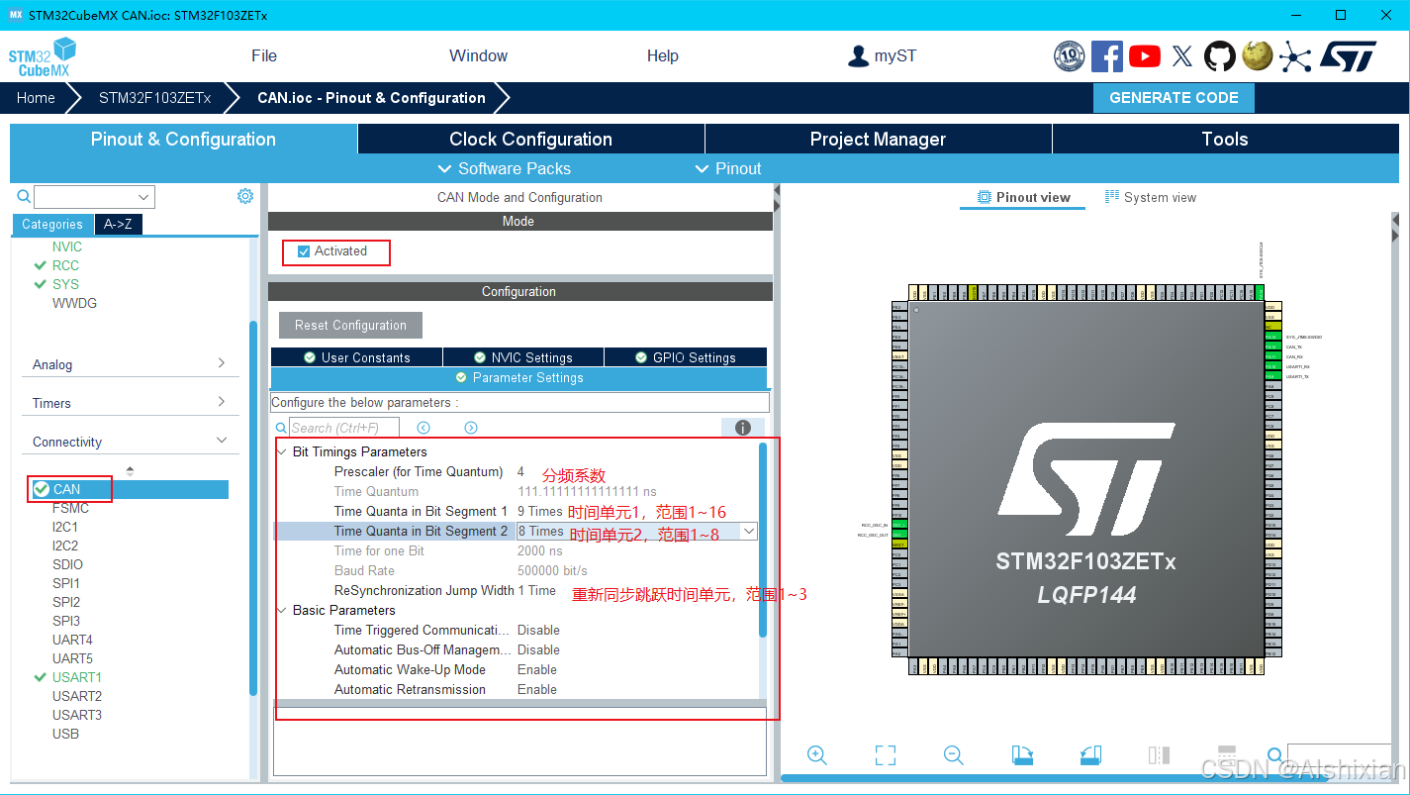
Task: Open the Wiki globe icon
Action: click(x=1258, y=55)
